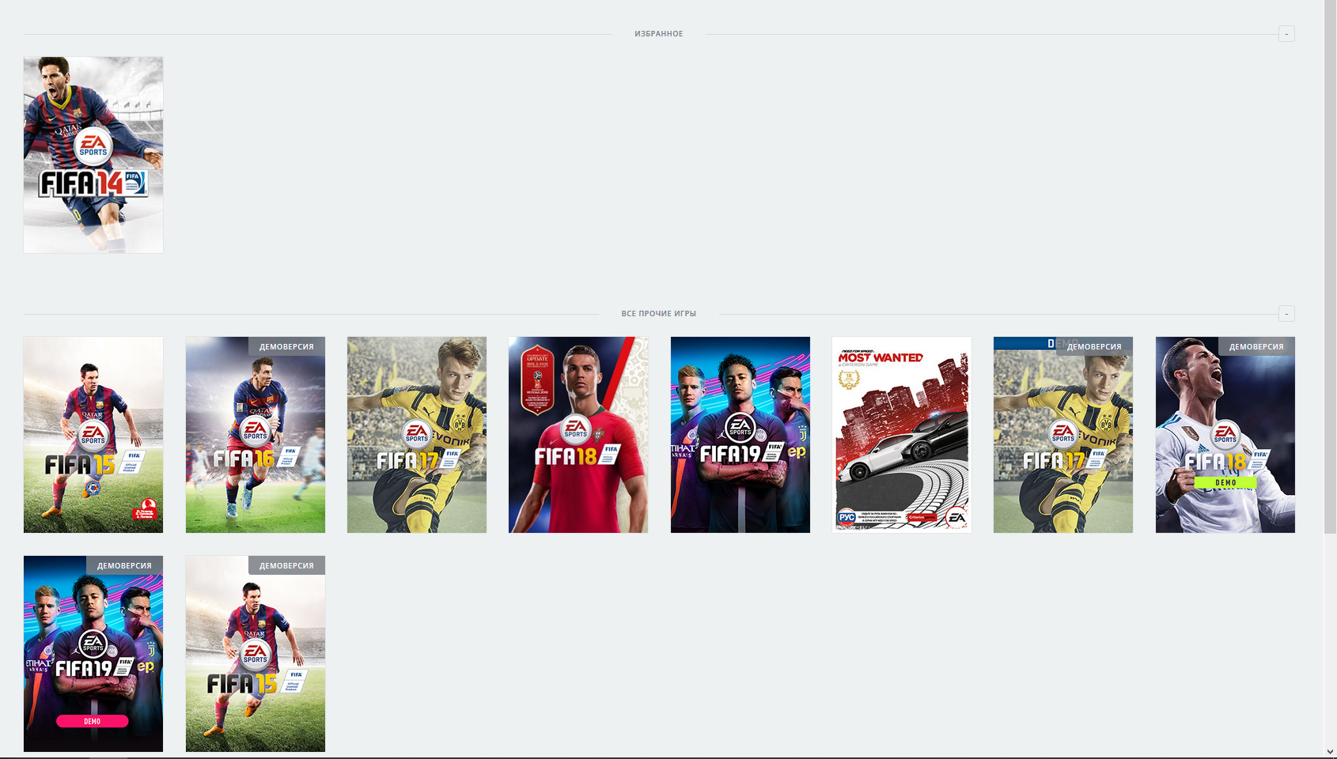The image size is (1337, 759).
Task: Open the FIFA 18 demo white jersey tile
Action: pos(1225,435)
